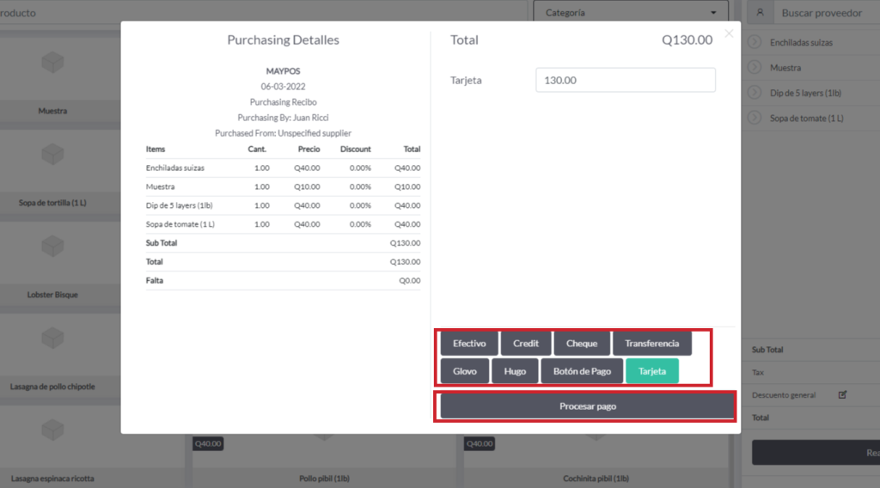The image size is (880, 488).
Task: Click arrow icon beside Sopa de tomate
Action: click(755, 118)
